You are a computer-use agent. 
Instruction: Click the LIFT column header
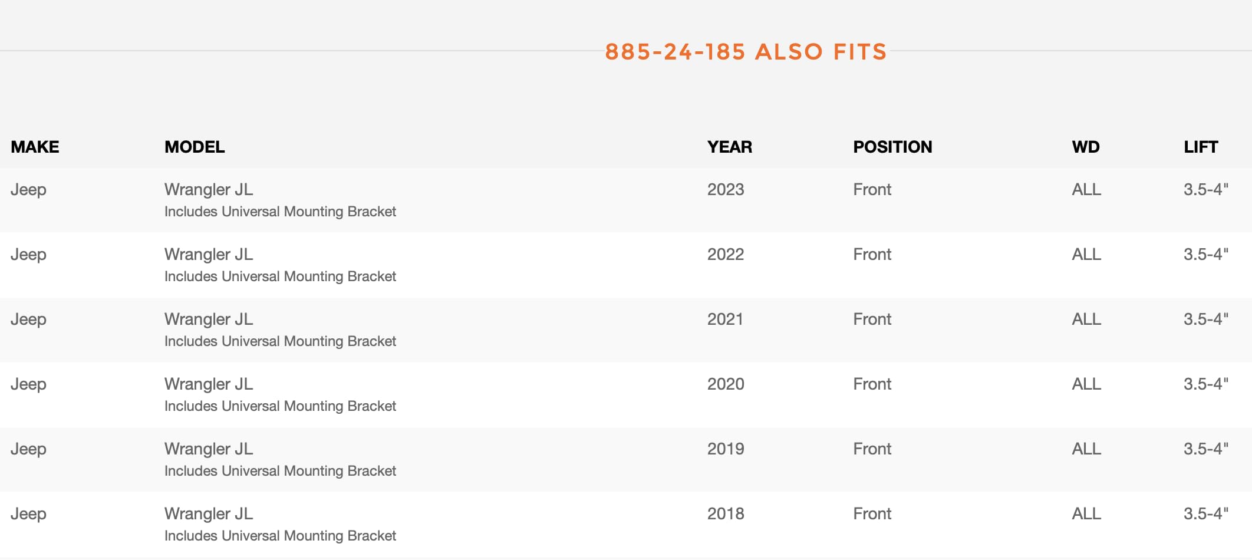coord(1201,147)
